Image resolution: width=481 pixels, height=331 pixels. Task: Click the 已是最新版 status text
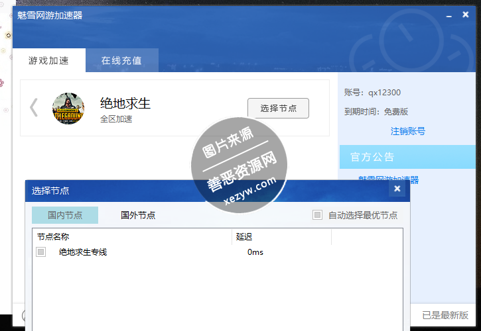(x=445, y=315)
